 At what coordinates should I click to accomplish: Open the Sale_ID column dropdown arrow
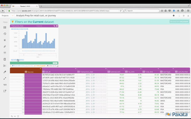pyautogui.click(x=76, y=69)
